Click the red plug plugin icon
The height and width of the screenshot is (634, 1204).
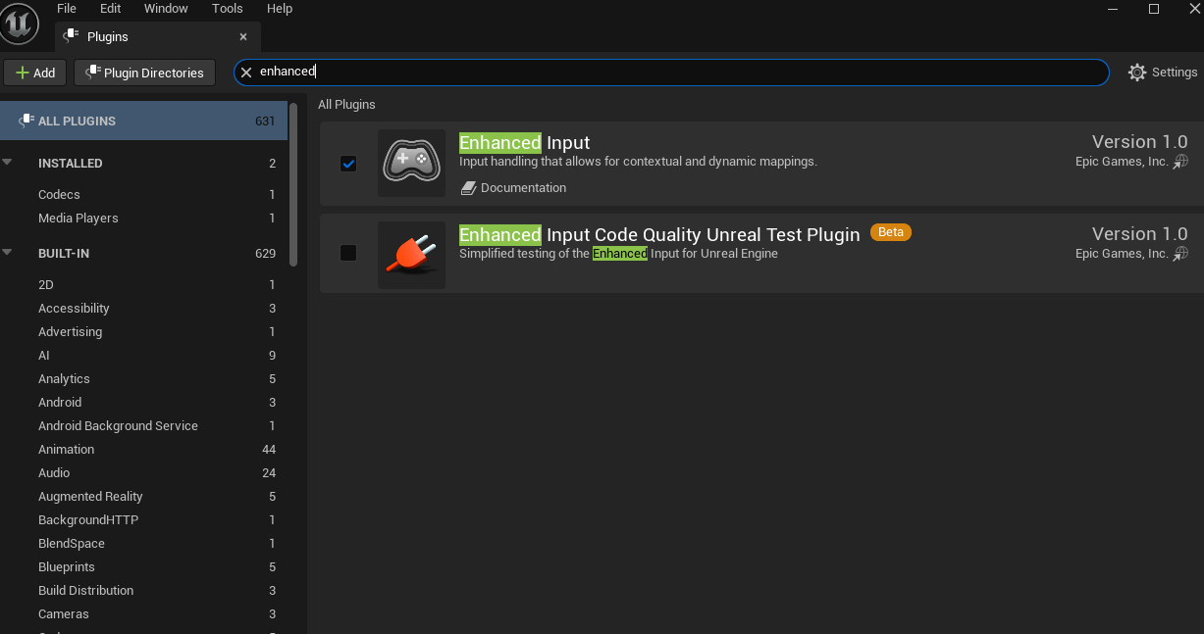pos(411,256)
